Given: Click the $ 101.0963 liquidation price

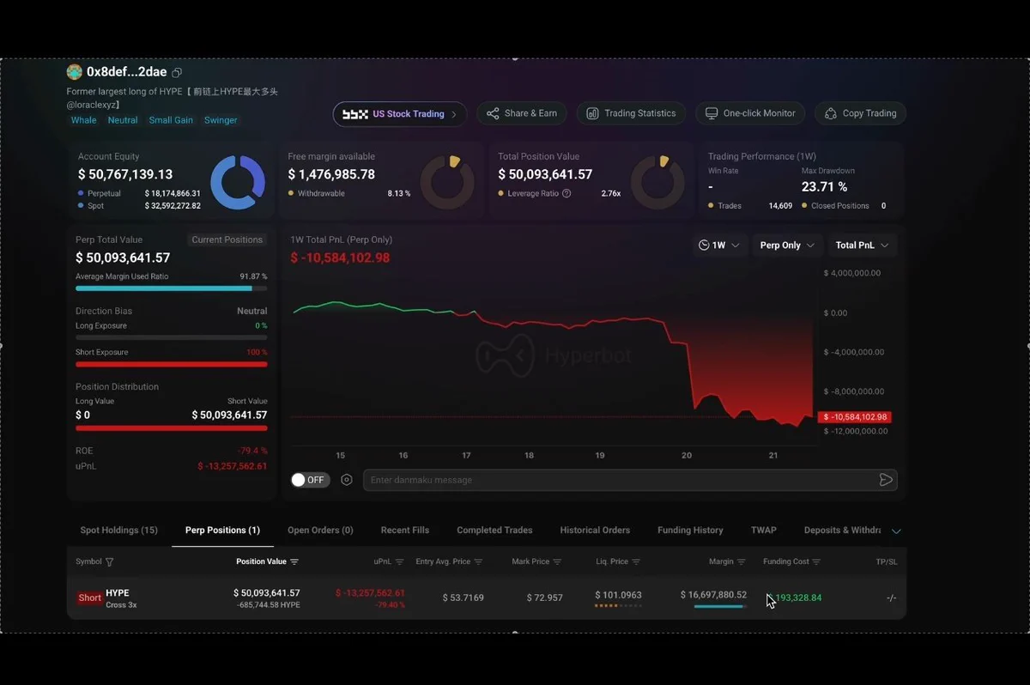Looking at the screenshot, I should point(618,596).
